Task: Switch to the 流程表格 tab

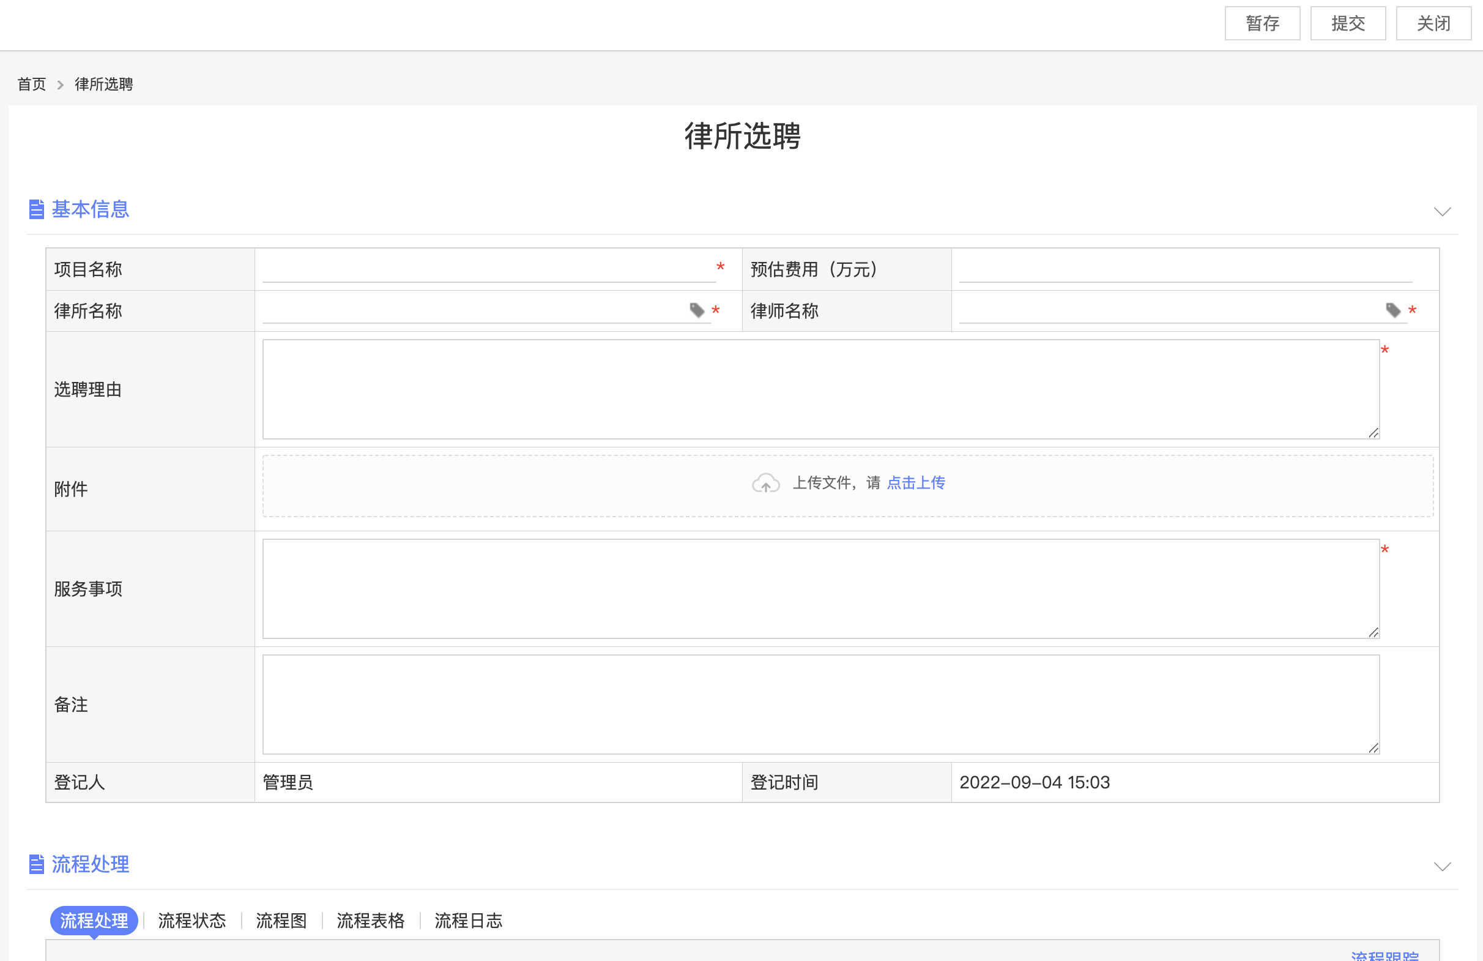Action: click(371, 921)
